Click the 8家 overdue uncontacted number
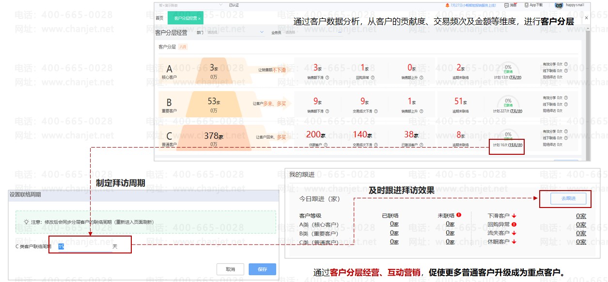Viewport: 608px width, 282px height. pyautogui.click(x=461, y=134)
